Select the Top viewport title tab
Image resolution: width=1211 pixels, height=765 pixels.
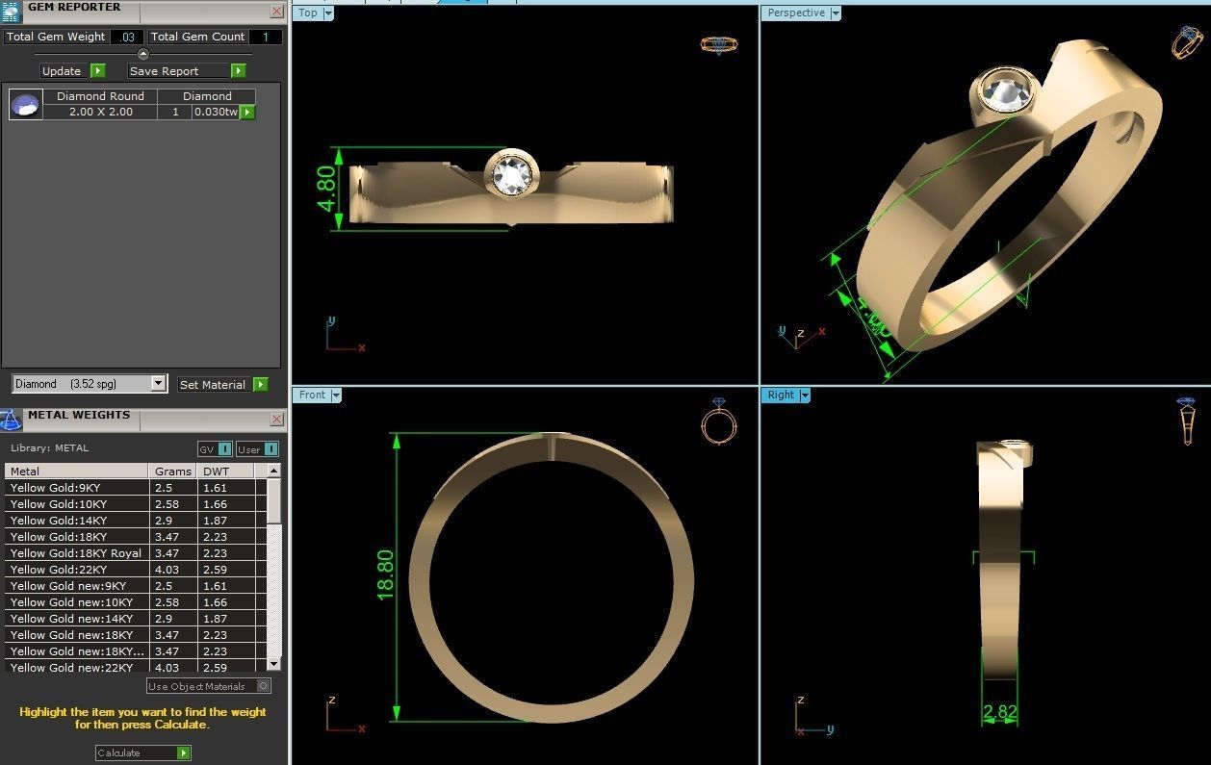(x=308, y=13)
